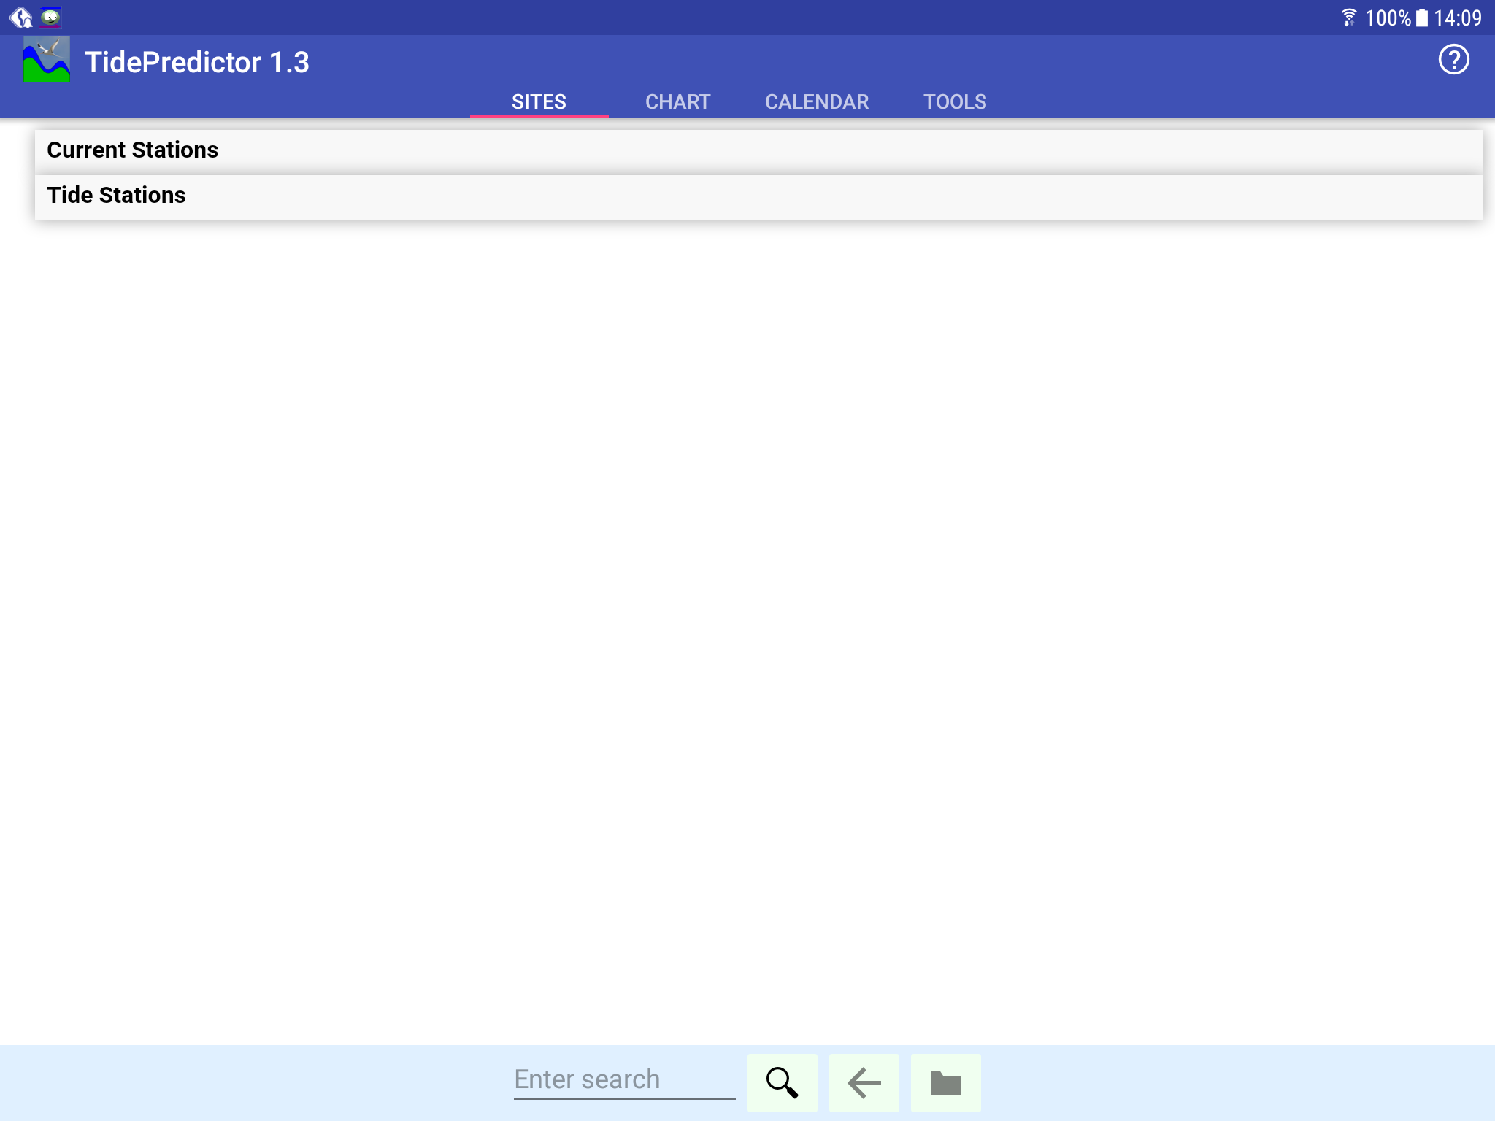The image size is (1495, 1121).
Task: Tap the Wi-Fi signal status icon
Action: [x=1348, y=18]
